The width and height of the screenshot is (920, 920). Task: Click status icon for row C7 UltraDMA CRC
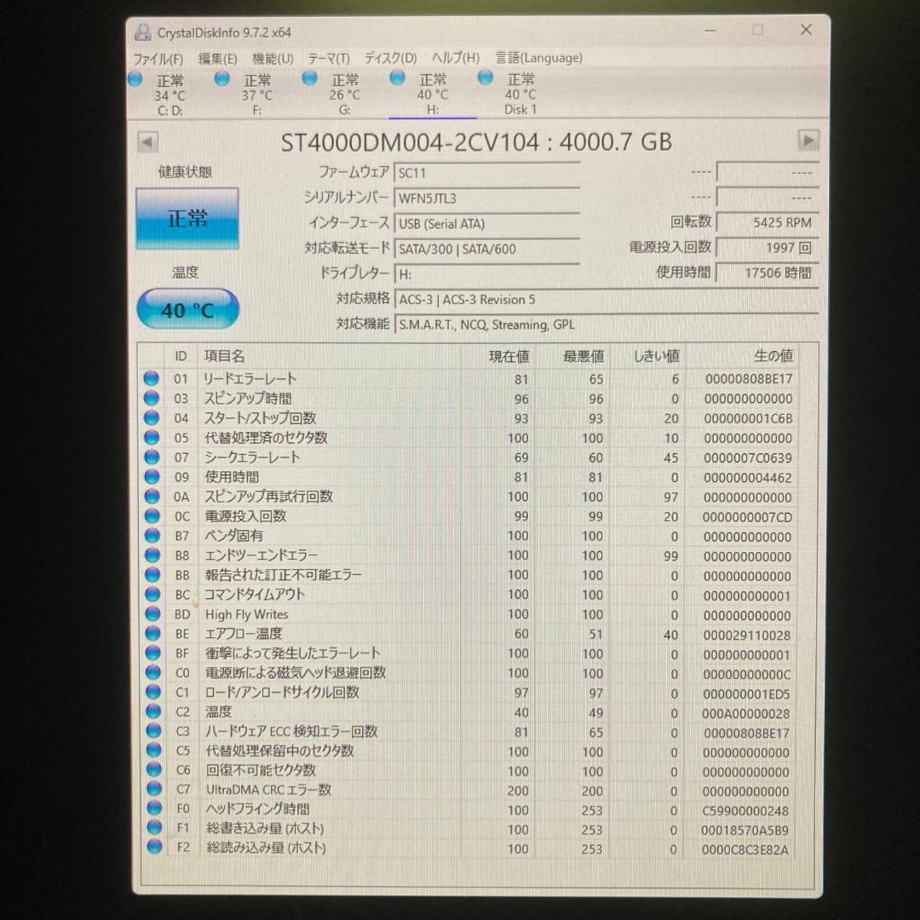pyautogui.click(x=153, y=789)
